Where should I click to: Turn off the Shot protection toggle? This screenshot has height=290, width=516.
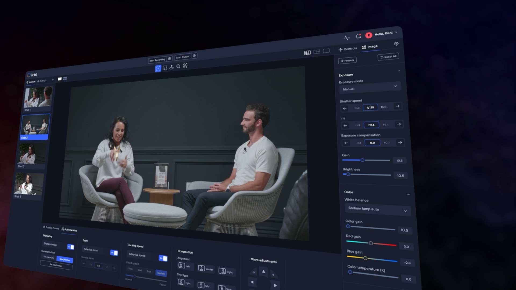pos(70,247)
